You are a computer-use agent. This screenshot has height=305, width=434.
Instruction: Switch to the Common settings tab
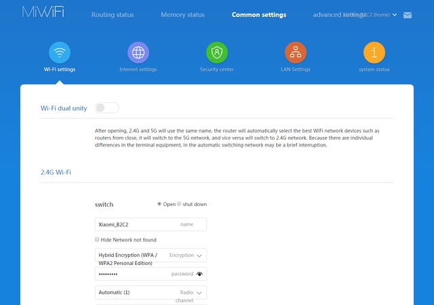259,15
